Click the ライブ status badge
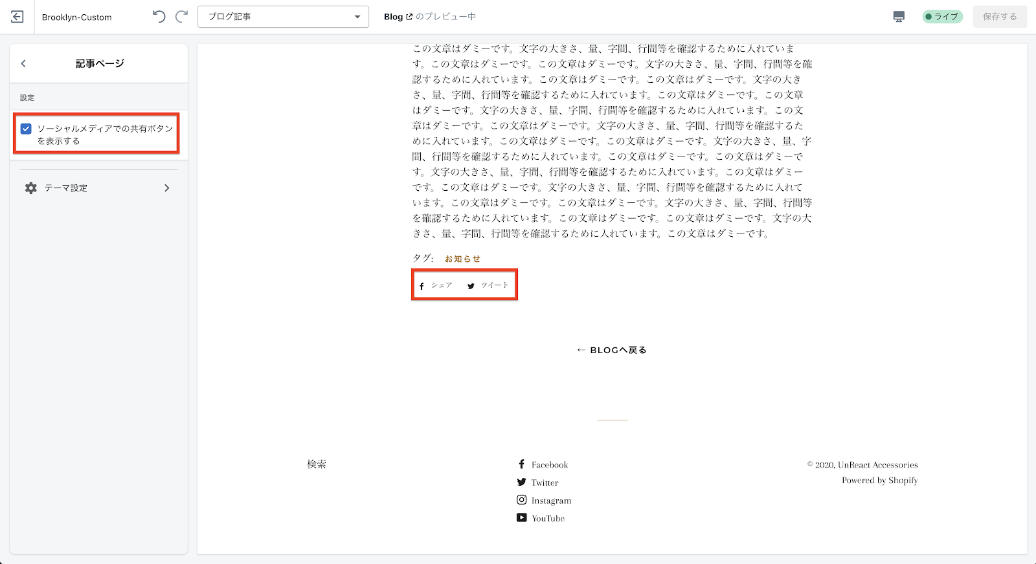Viewport: 1036px width, 564px height. 942,17
